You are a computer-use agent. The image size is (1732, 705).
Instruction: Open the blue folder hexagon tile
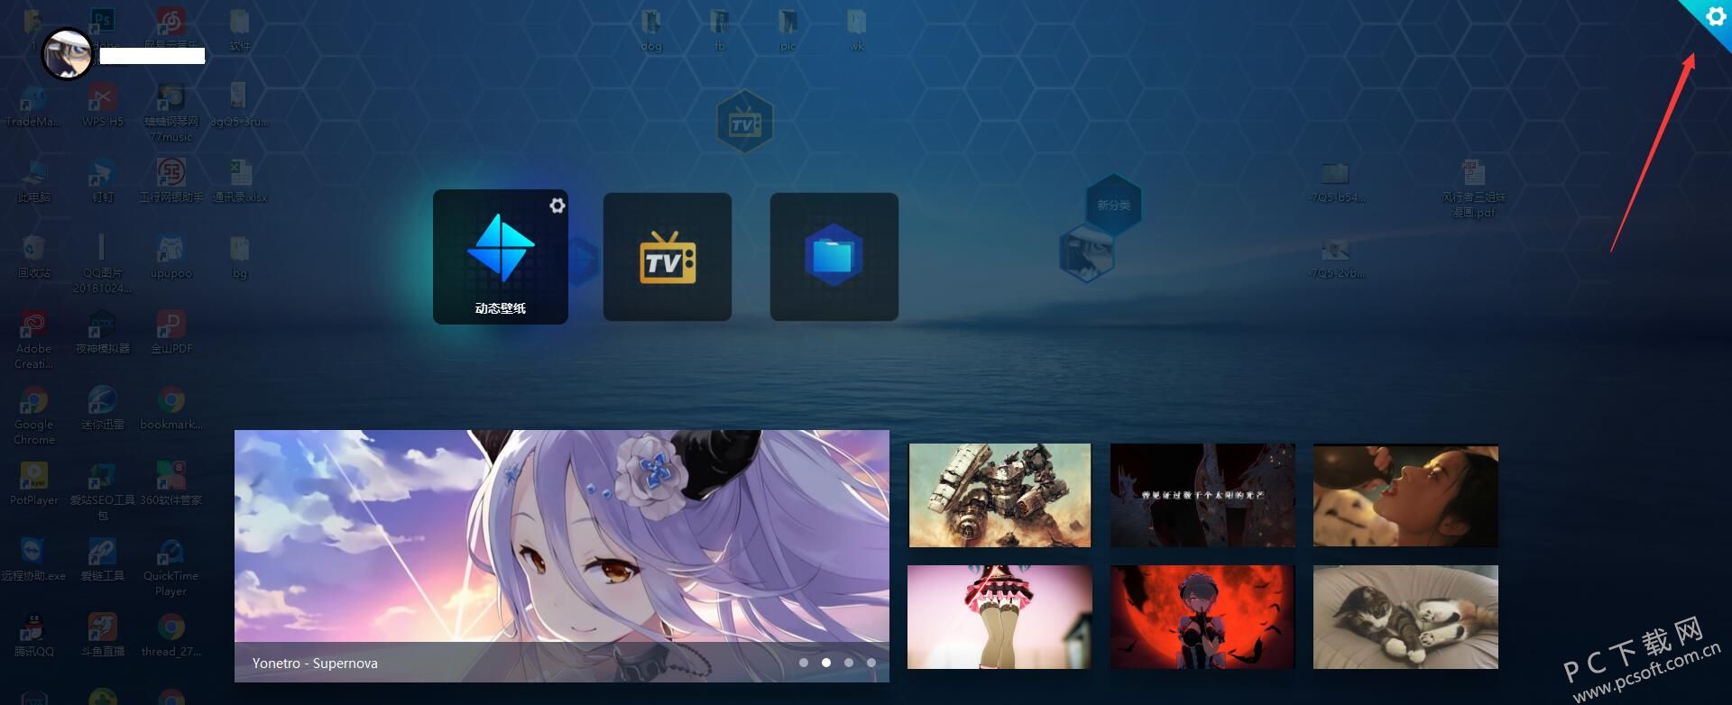(x=834, y=257)
